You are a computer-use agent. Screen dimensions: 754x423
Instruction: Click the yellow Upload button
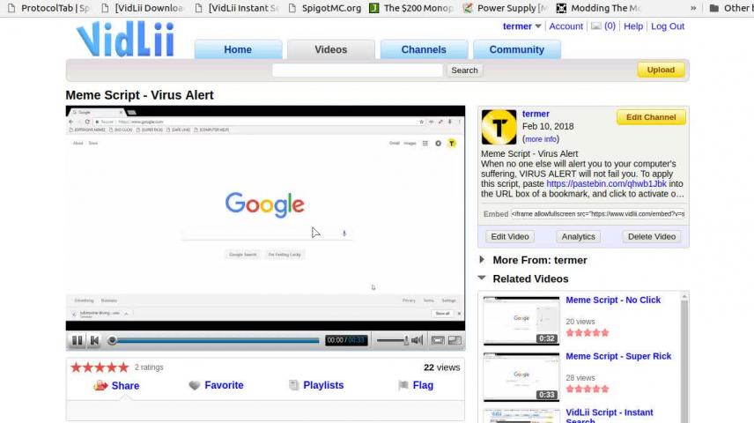coord(661,70)
